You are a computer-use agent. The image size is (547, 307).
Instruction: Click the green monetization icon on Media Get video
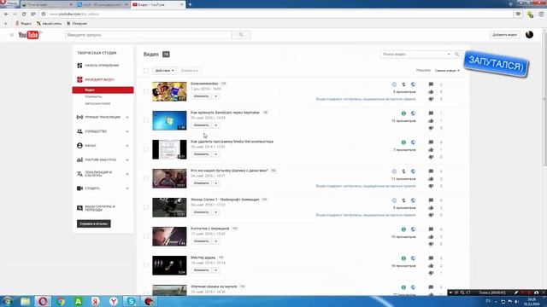pyautogui.click(x=403, y=142)
